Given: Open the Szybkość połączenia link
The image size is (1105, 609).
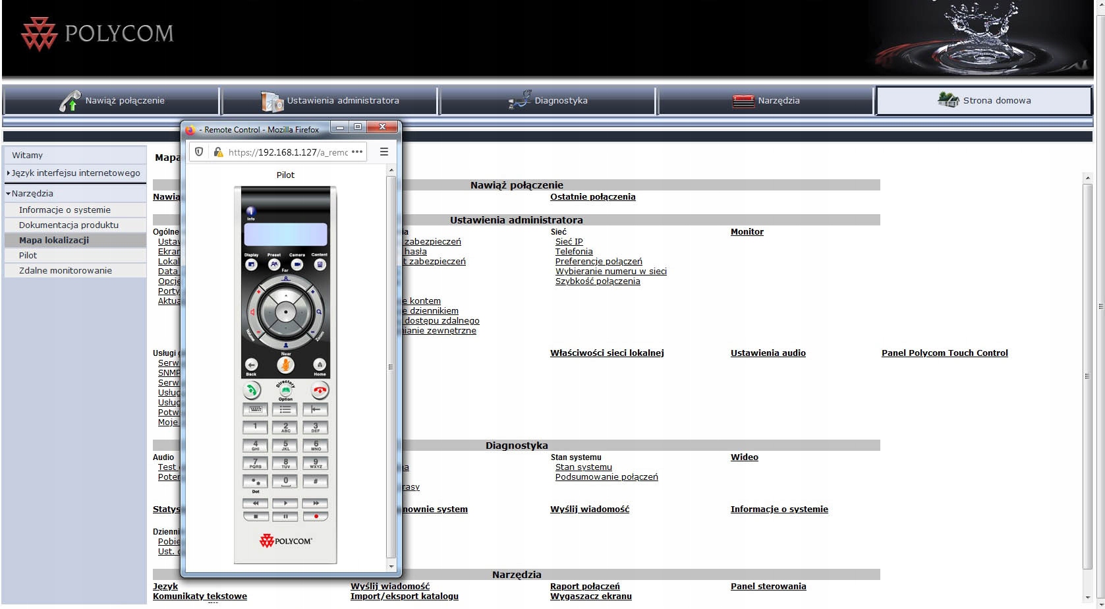Looking at the screenshot, I should pos(598,281).
